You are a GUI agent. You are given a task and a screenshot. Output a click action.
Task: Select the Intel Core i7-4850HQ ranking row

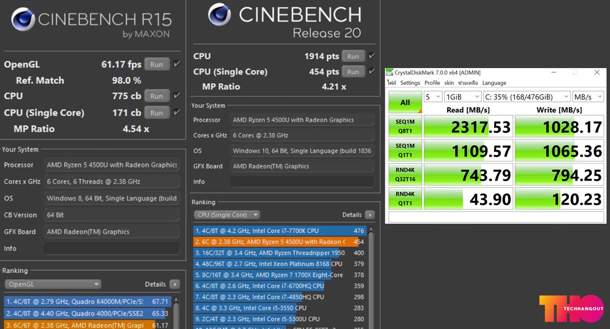click(x=280, y=297)
